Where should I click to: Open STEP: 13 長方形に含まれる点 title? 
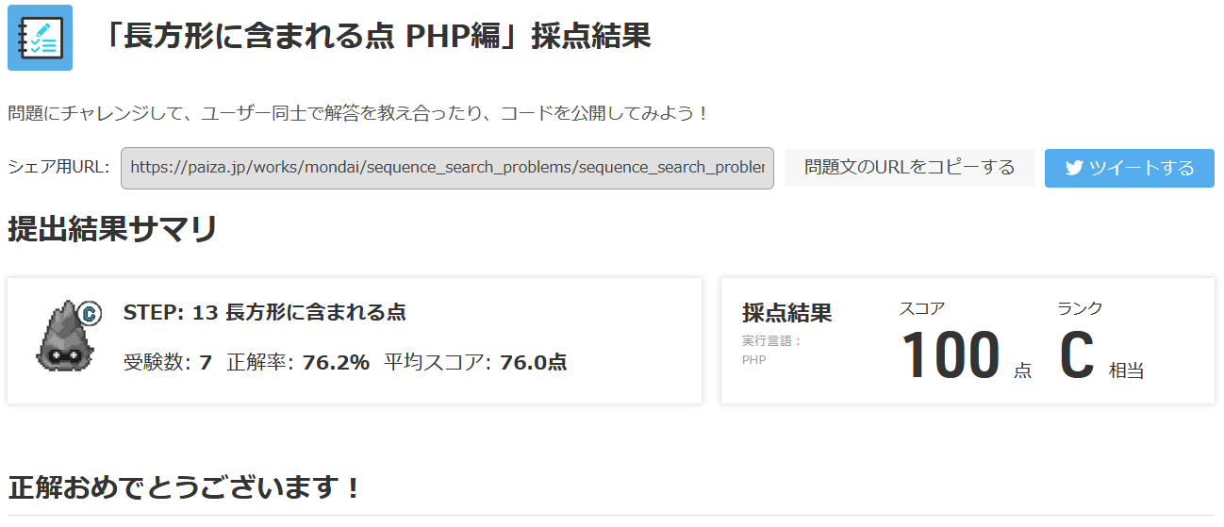(x=264, y=312)
